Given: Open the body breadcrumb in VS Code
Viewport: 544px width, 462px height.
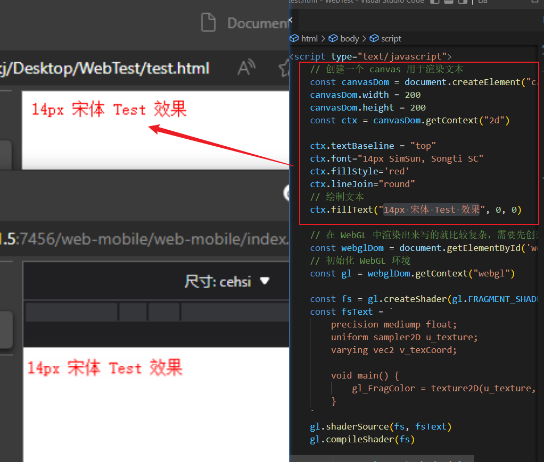Looking at the screenshot, I should pos(349,38).
